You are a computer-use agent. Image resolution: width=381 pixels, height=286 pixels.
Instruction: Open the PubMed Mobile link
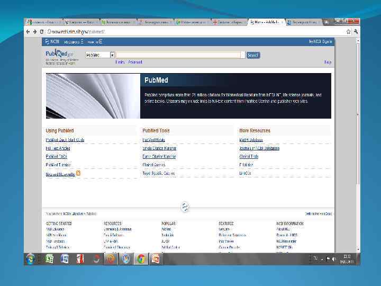(154, 140)
